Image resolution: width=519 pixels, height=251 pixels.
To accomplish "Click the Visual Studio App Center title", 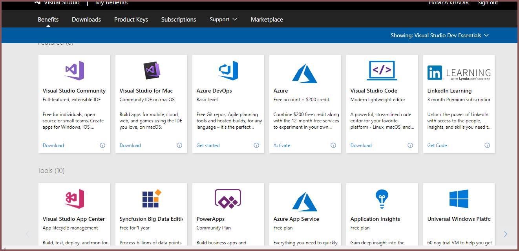I will (x=74, y=219).
